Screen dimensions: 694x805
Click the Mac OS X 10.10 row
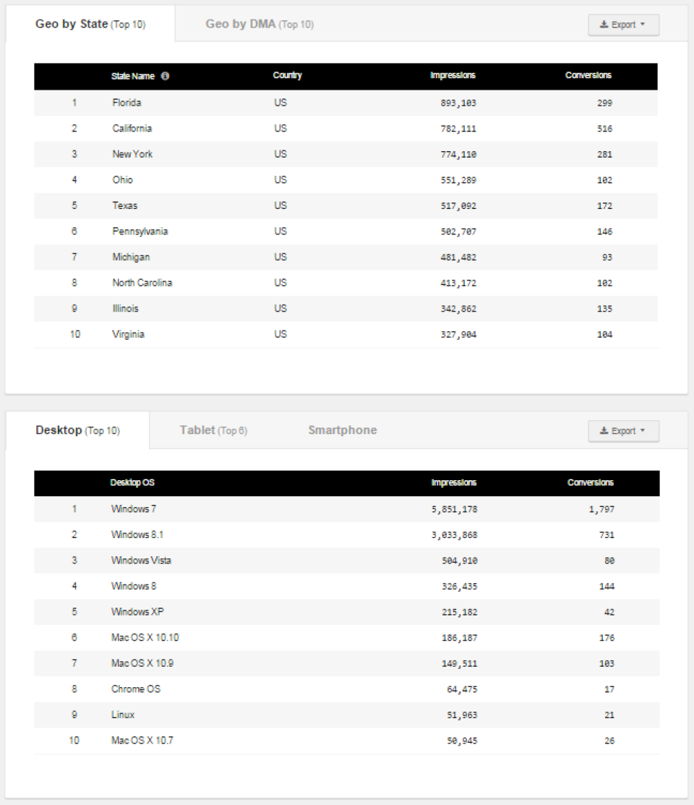click(x=289, y=637)
